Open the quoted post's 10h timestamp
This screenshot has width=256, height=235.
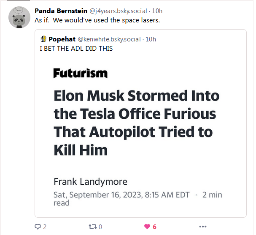coord(151,39)
